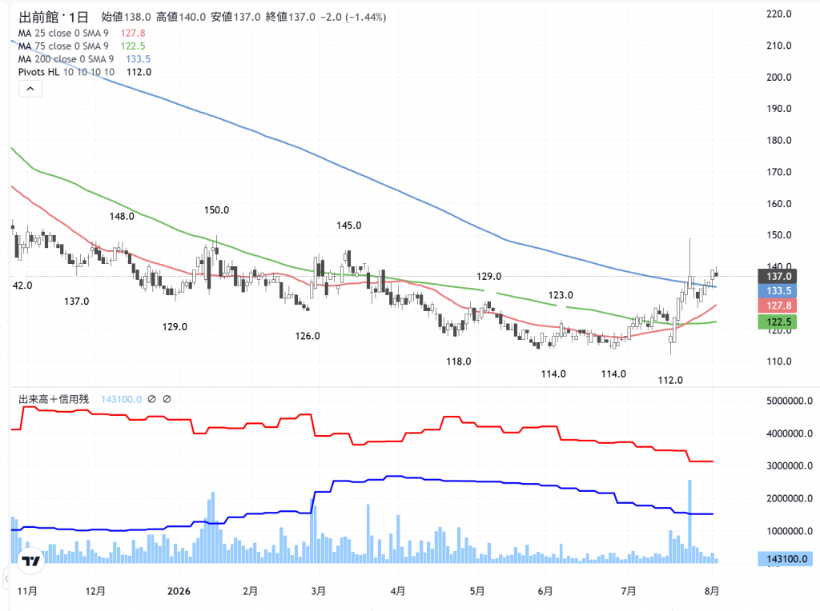Click the 終値137.0 close value in the header
Viewport: 820px width, 611px height.
[x=291, y=18]
